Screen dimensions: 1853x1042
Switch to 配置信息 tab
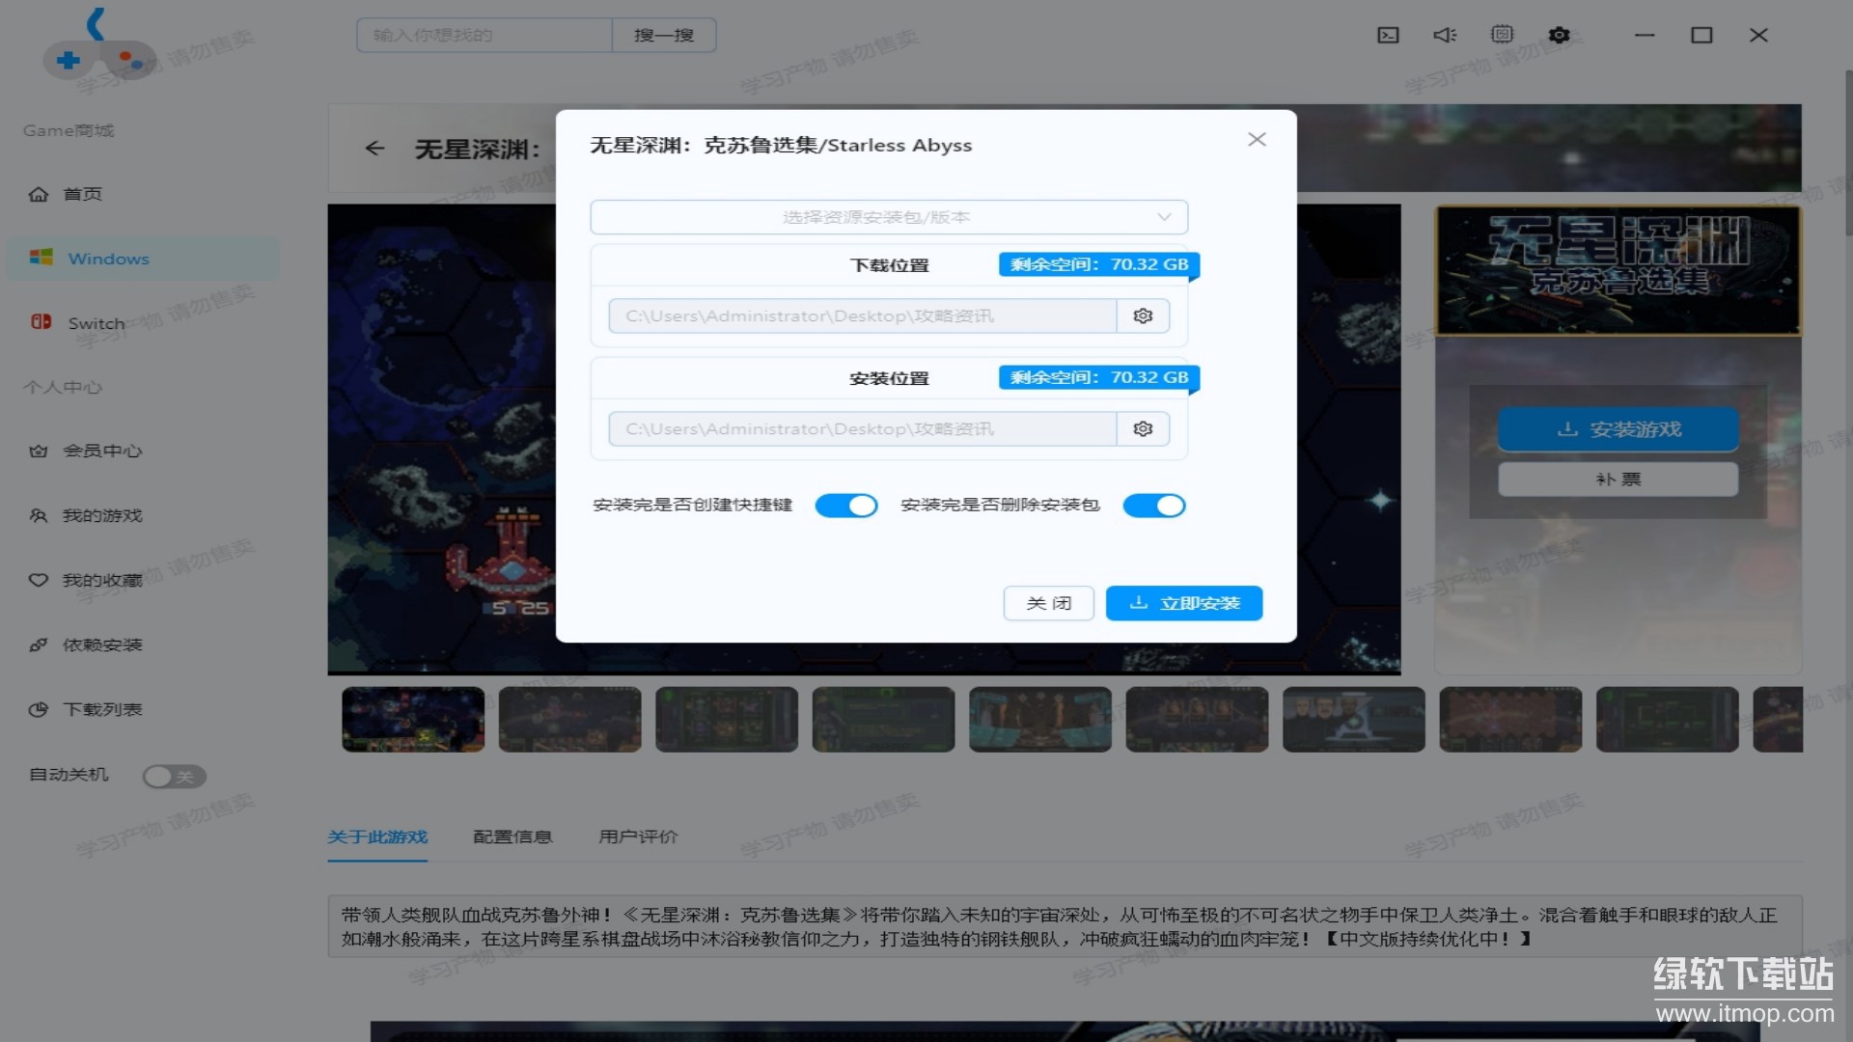pos(512,836)
